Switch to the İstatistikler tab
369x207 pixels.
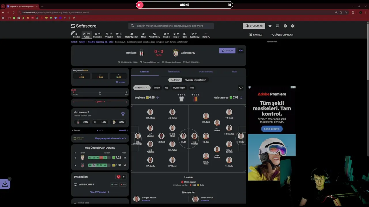pos(174,72)
